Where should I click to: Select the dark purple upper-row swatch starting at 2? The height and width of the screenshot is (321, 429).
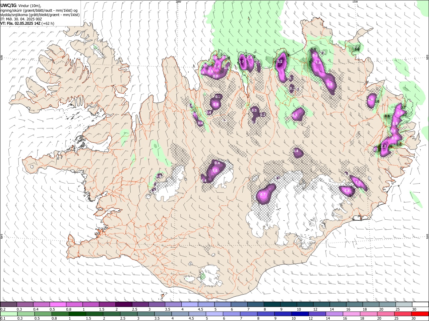tap(124, 304)
